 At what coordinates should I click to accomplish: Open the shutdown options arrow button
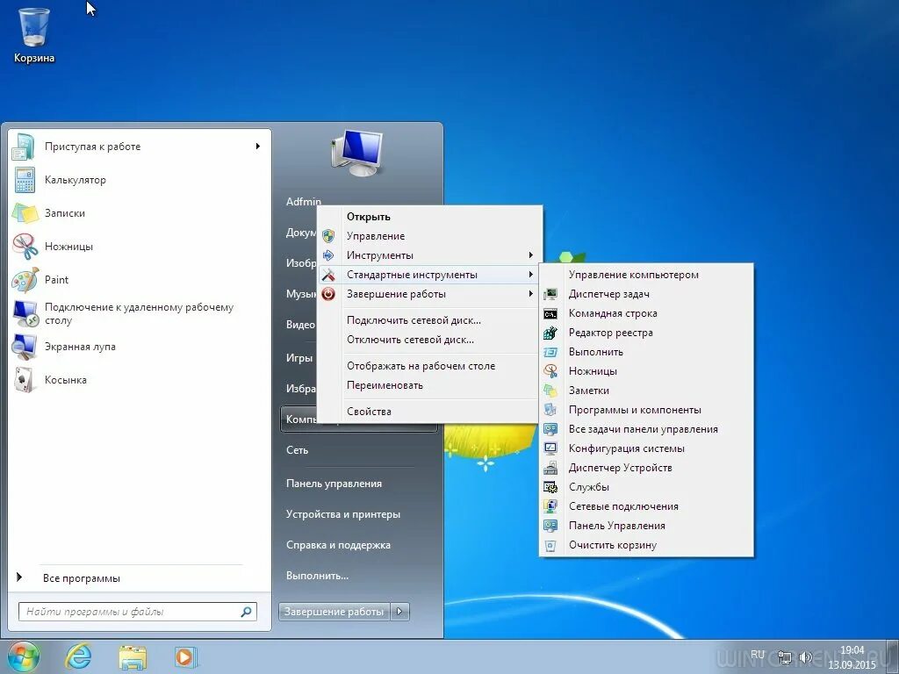point(399,612)
